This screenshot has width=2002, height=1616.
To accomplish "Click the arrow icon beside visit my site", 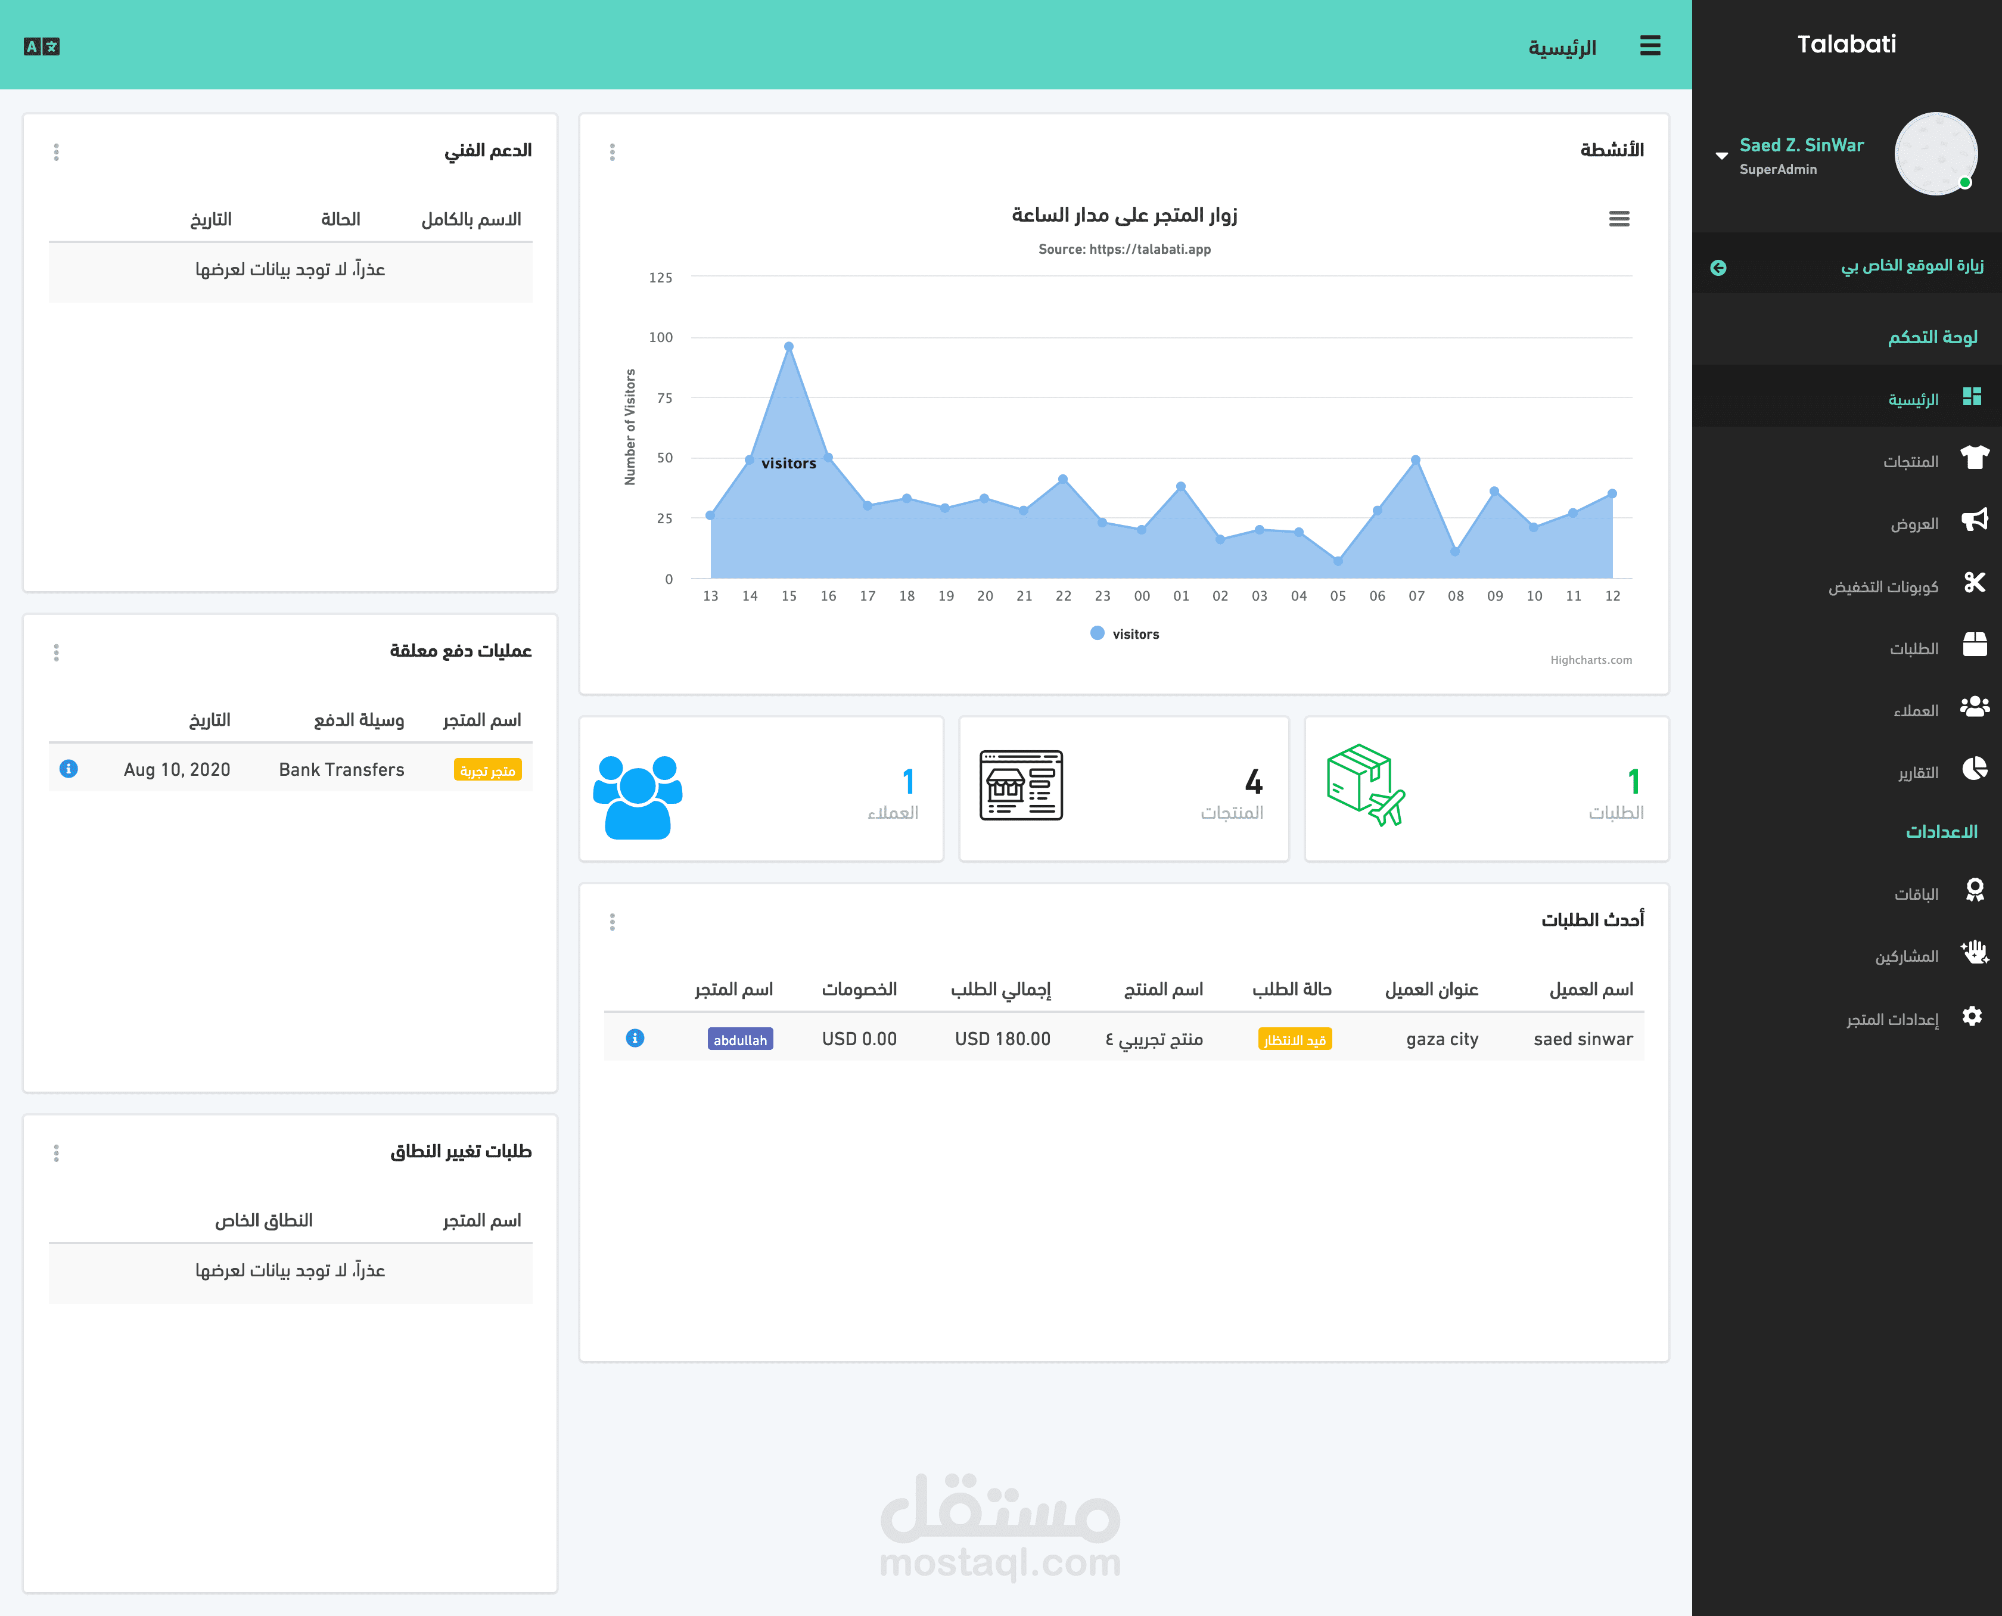I will 1718,268.
